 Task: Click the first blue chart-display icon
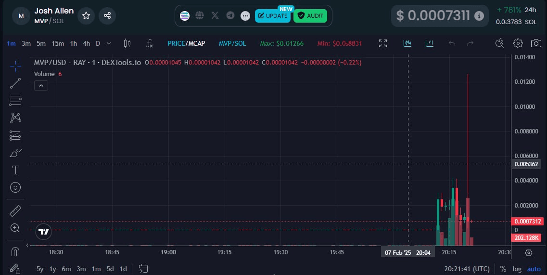pos(407,43)
